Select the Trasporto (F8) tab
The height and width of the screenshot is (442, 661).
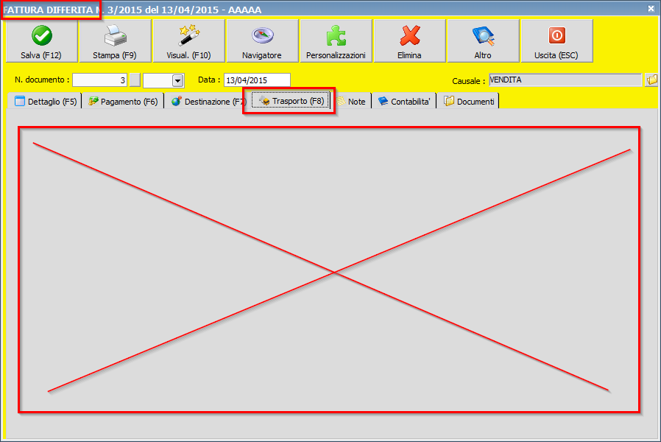(291, 101)
